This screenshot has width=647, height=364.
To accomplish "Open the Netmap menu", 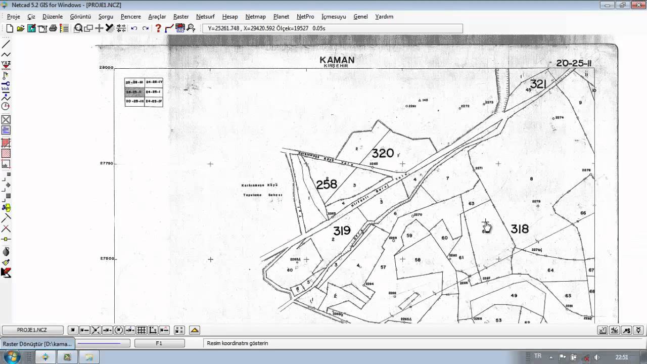I will pos(256,17).
